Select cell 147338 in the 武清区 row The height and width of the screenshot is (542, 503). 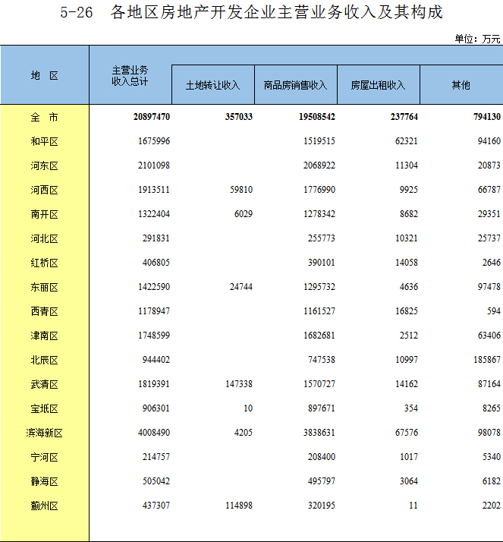(239, 384)
